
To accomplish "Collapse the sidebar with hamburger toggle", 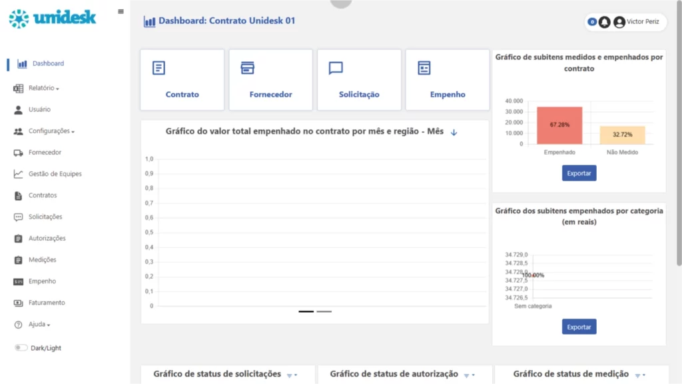I will (x=121, y=11).
